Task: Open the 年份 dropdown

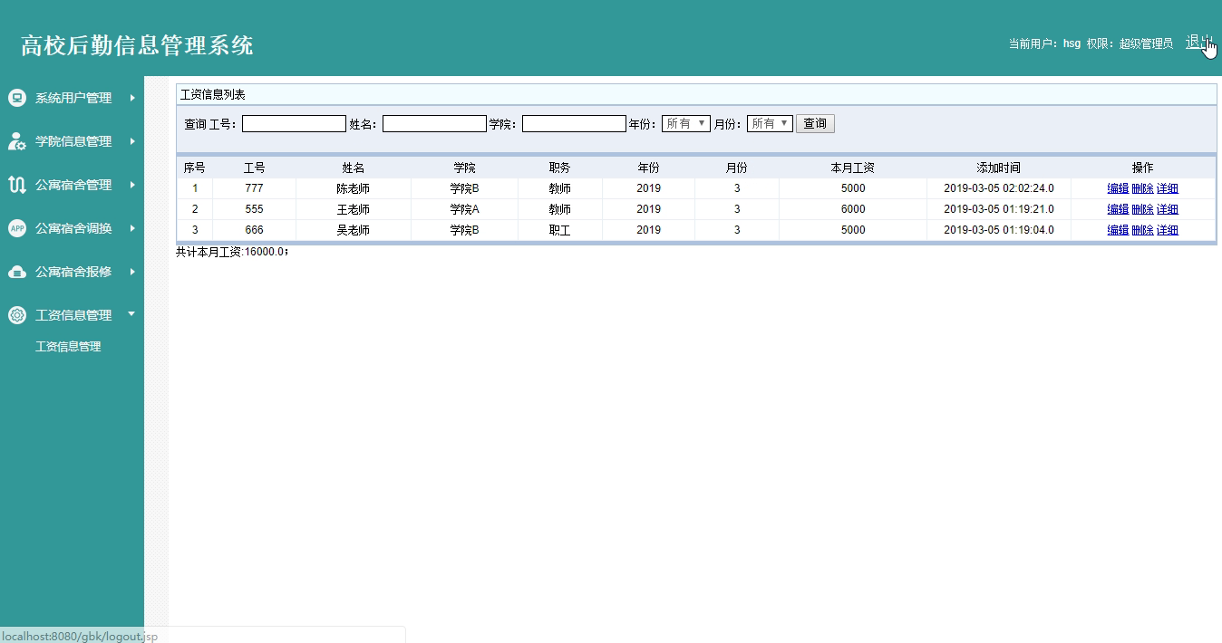Action: (x=685, y=124)
